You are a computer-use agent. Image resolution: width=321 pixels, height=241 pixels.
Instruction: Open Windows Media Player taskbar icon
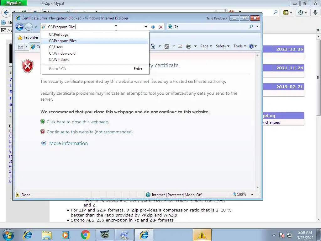[x=66, y=235]
